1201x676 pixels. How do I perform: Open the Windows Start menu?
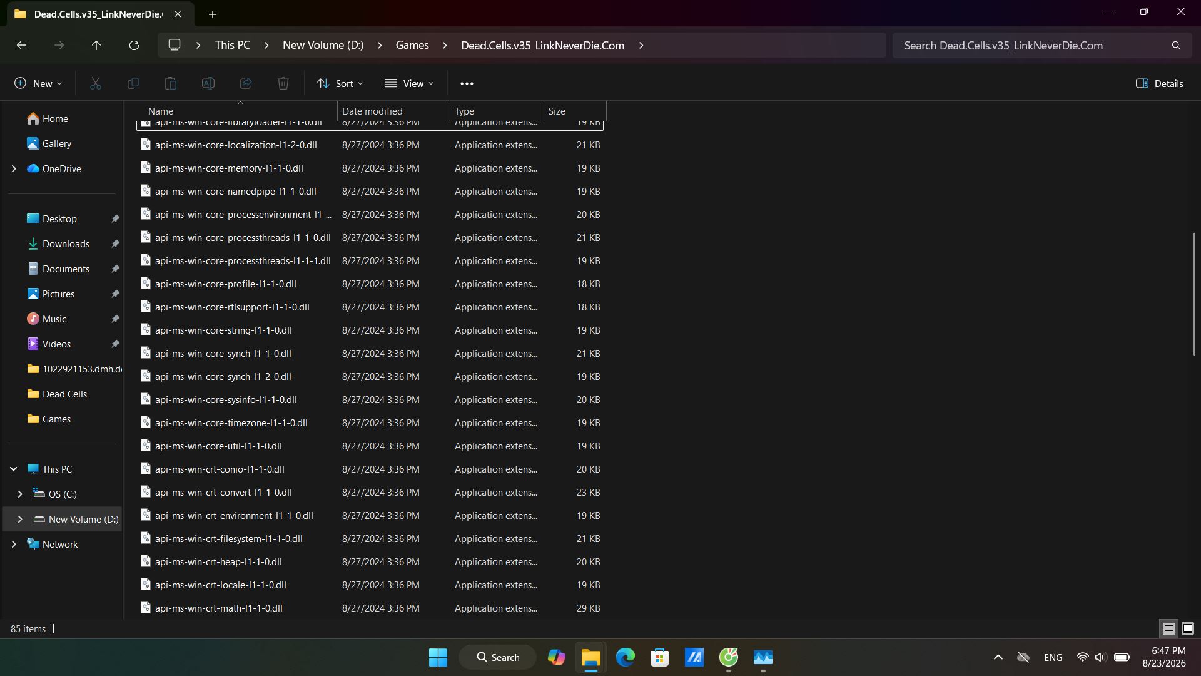(x=438, y=657)
